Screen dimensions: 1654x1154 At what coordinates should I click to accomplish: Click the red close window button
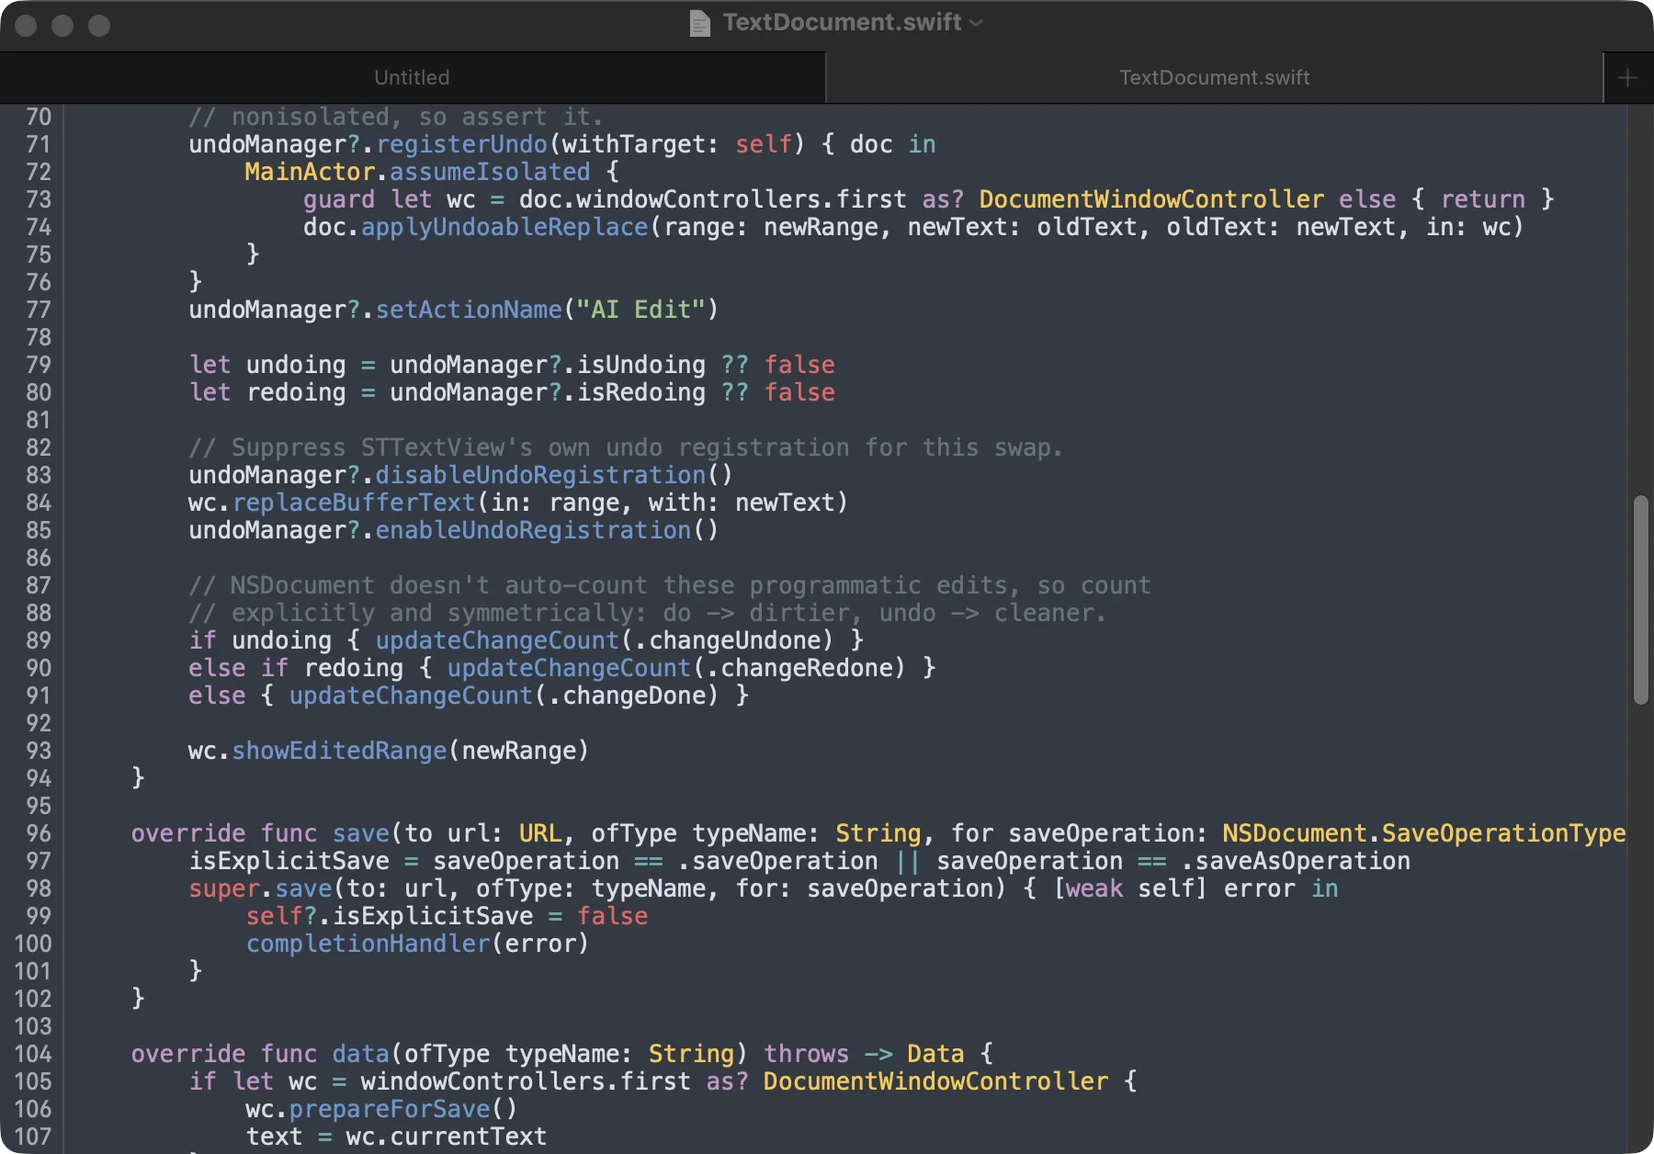pos(26,26)
